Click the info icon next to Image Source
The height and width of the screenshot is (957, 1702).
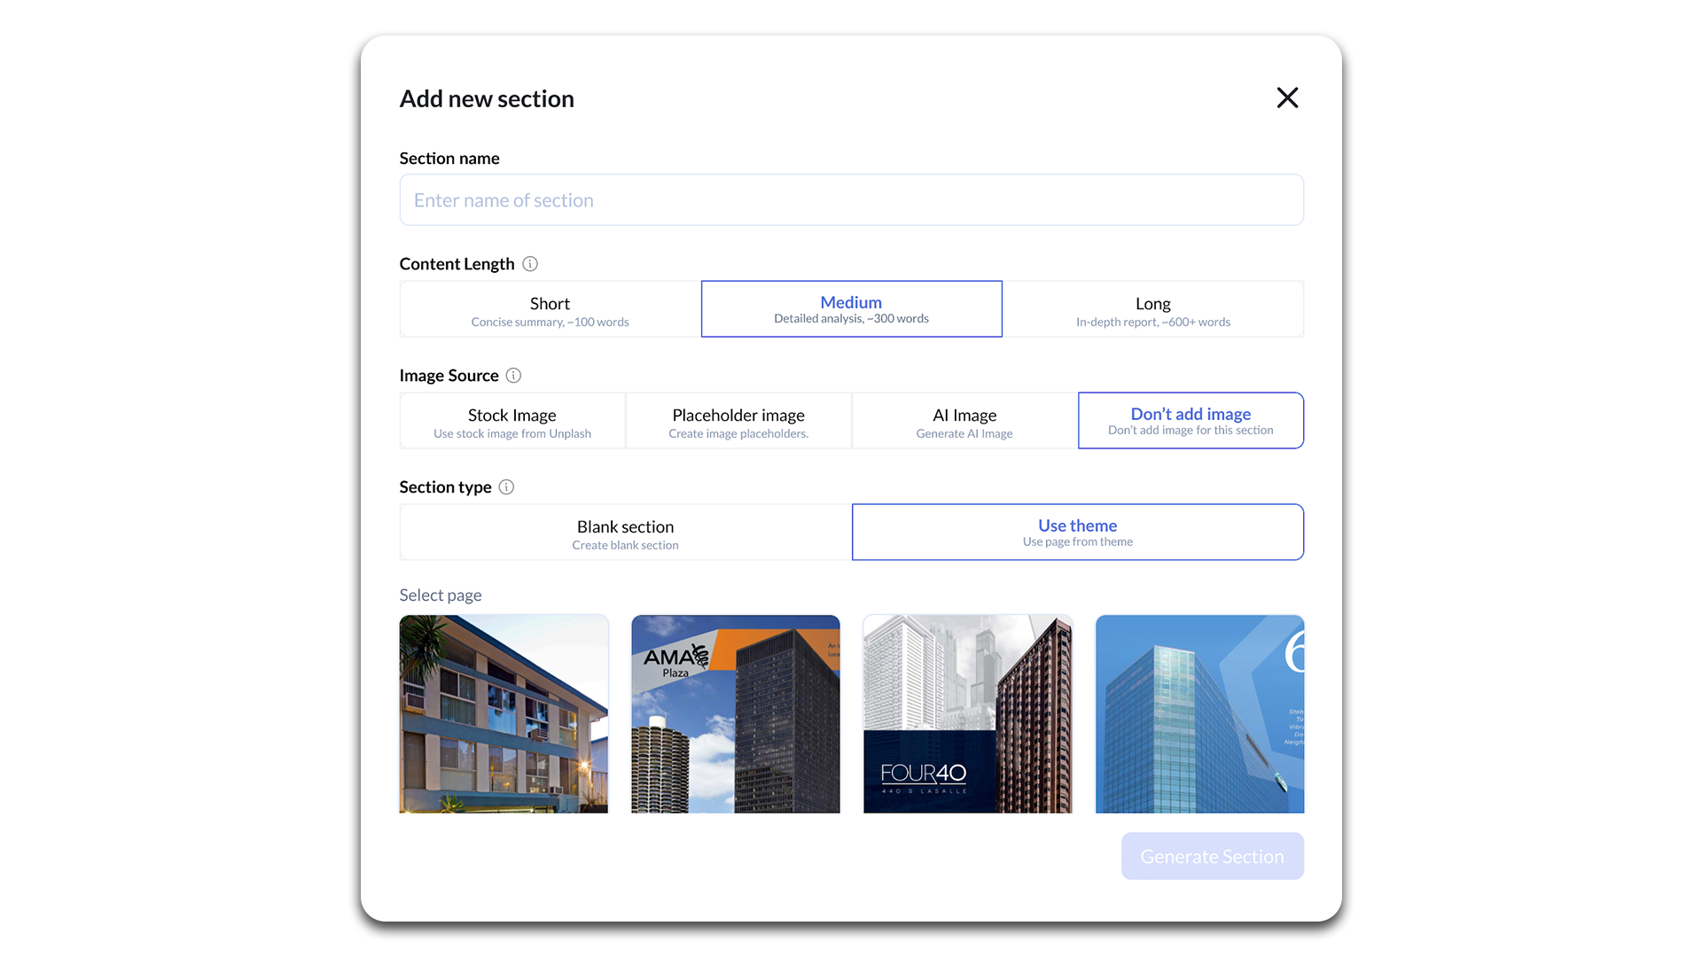click(513, 376)
